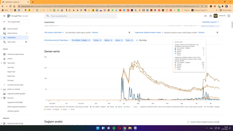Go back to Tüm uygulamalar
Screen dimensions: 233x131
click(16, 22)
